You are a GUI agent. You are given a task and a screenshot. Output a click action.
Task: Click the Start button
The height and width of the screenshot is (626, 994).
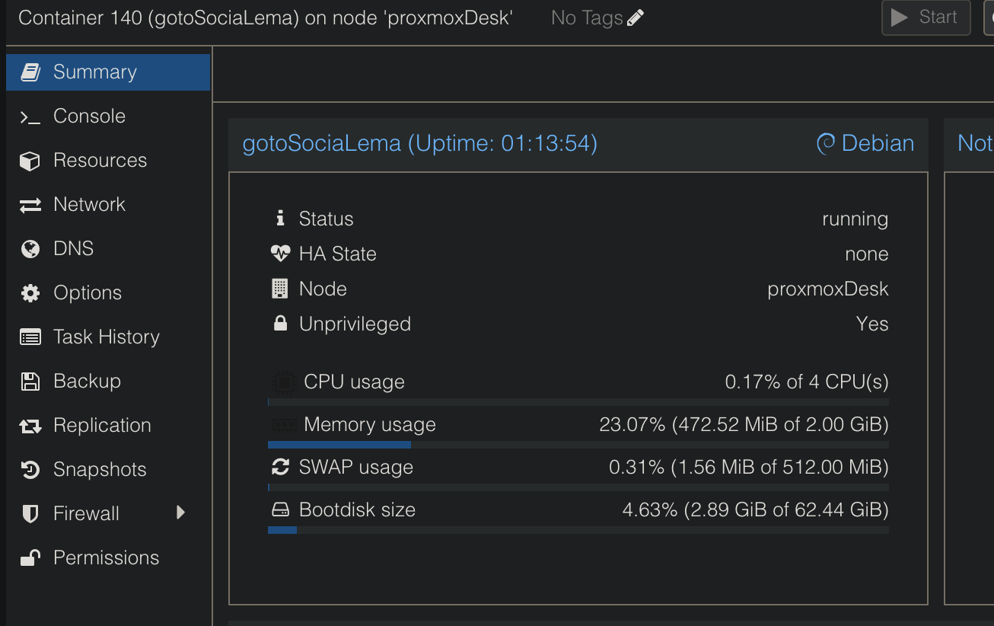pyautogui.click(x=926, y=18)
